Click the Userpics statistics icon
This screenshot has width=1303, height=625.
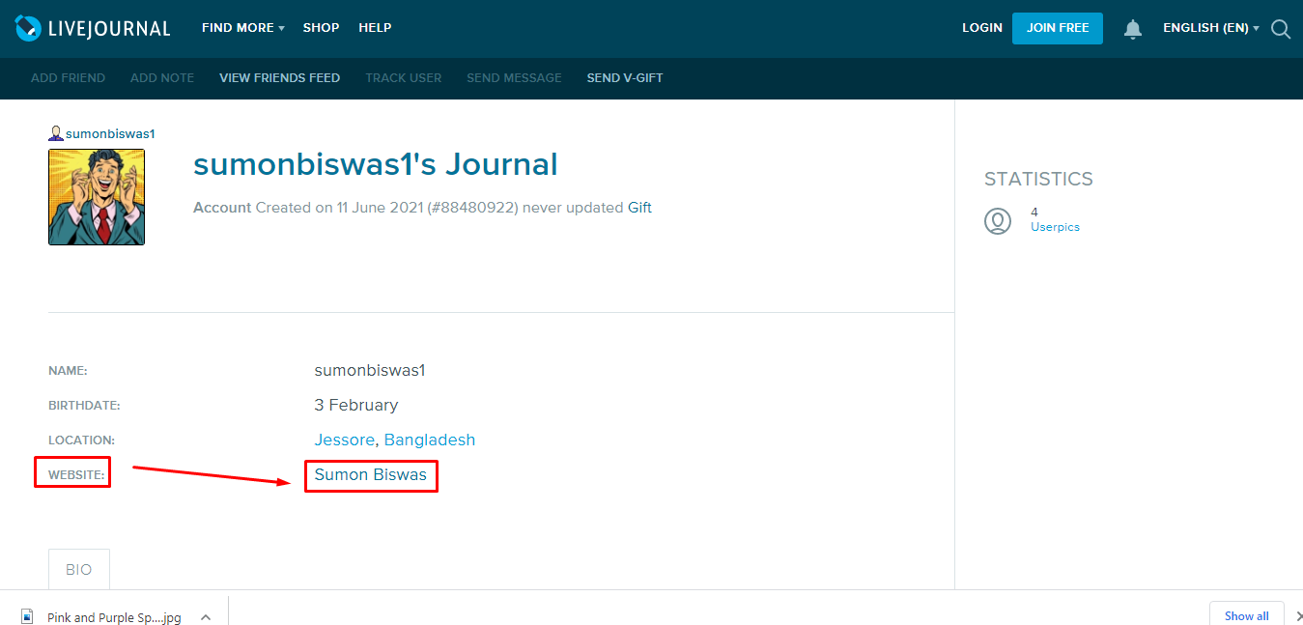click(x=998, y=220)
